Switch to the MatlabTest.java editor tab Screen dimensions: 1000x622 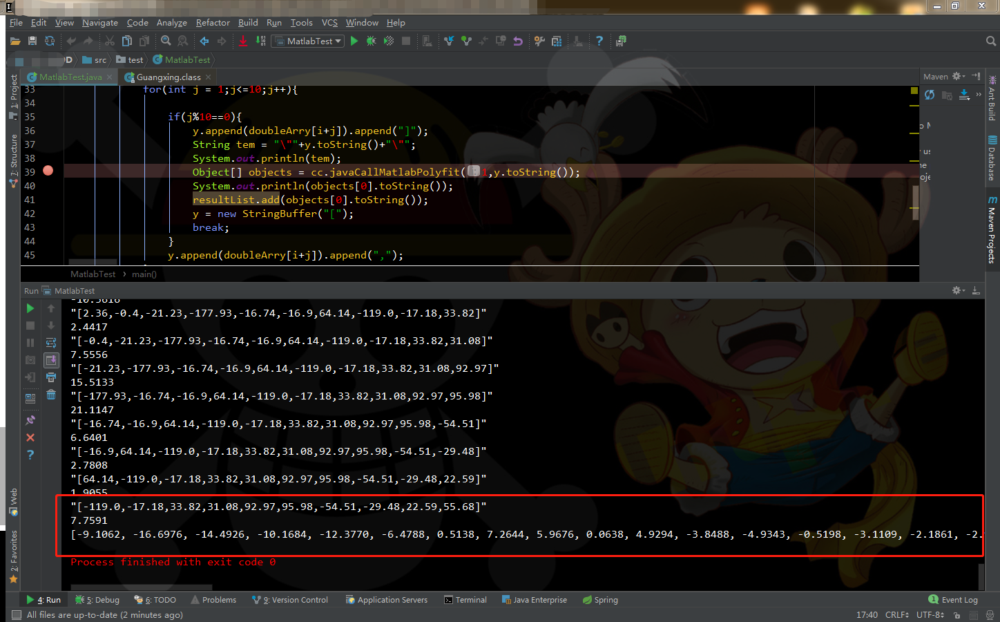click(x=70, y=77)
